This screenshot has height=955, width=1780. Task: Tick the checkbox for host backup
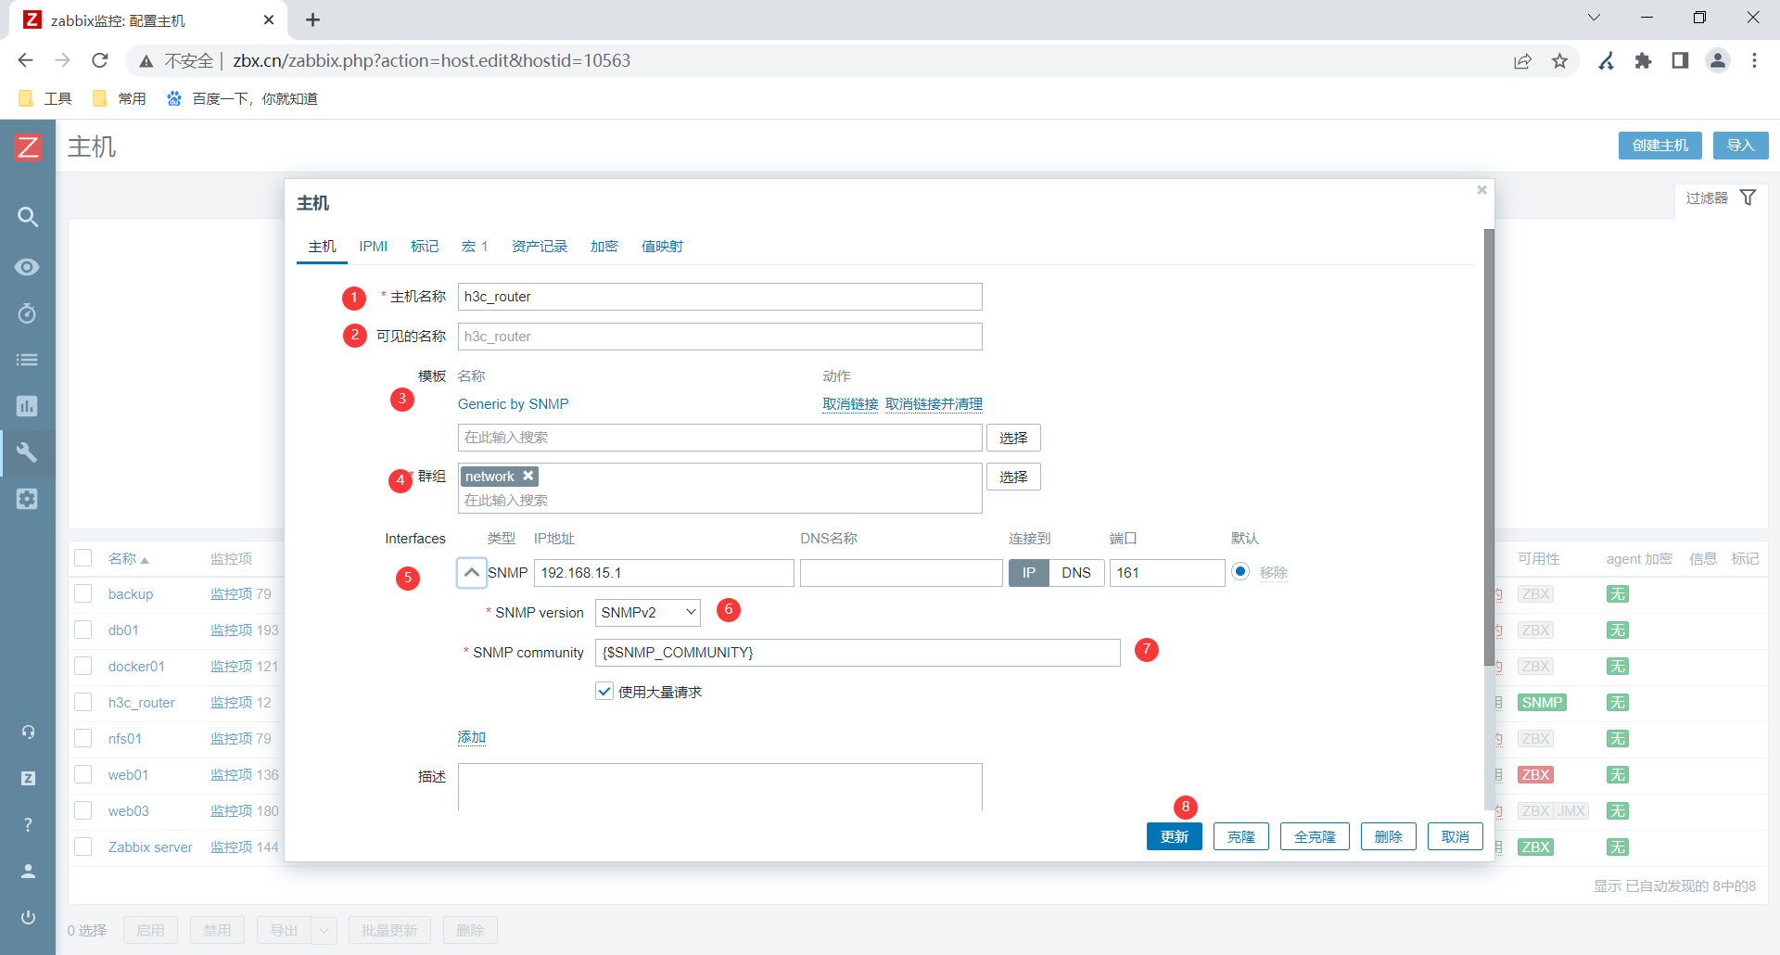(83, 593)
